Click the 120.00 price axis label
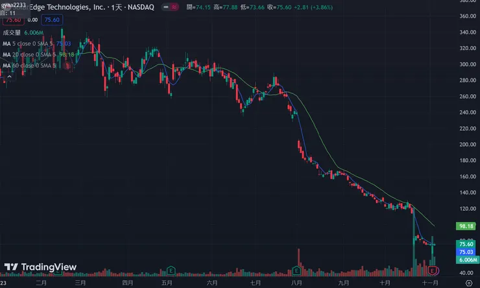Viewport: 480px width, 288px height. pyautogui.click(x=468, y=209)
